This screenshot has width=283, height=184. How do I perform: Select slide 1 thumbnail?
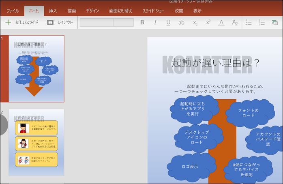point(36,69)
